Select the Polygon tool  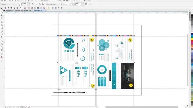(2, 34)
